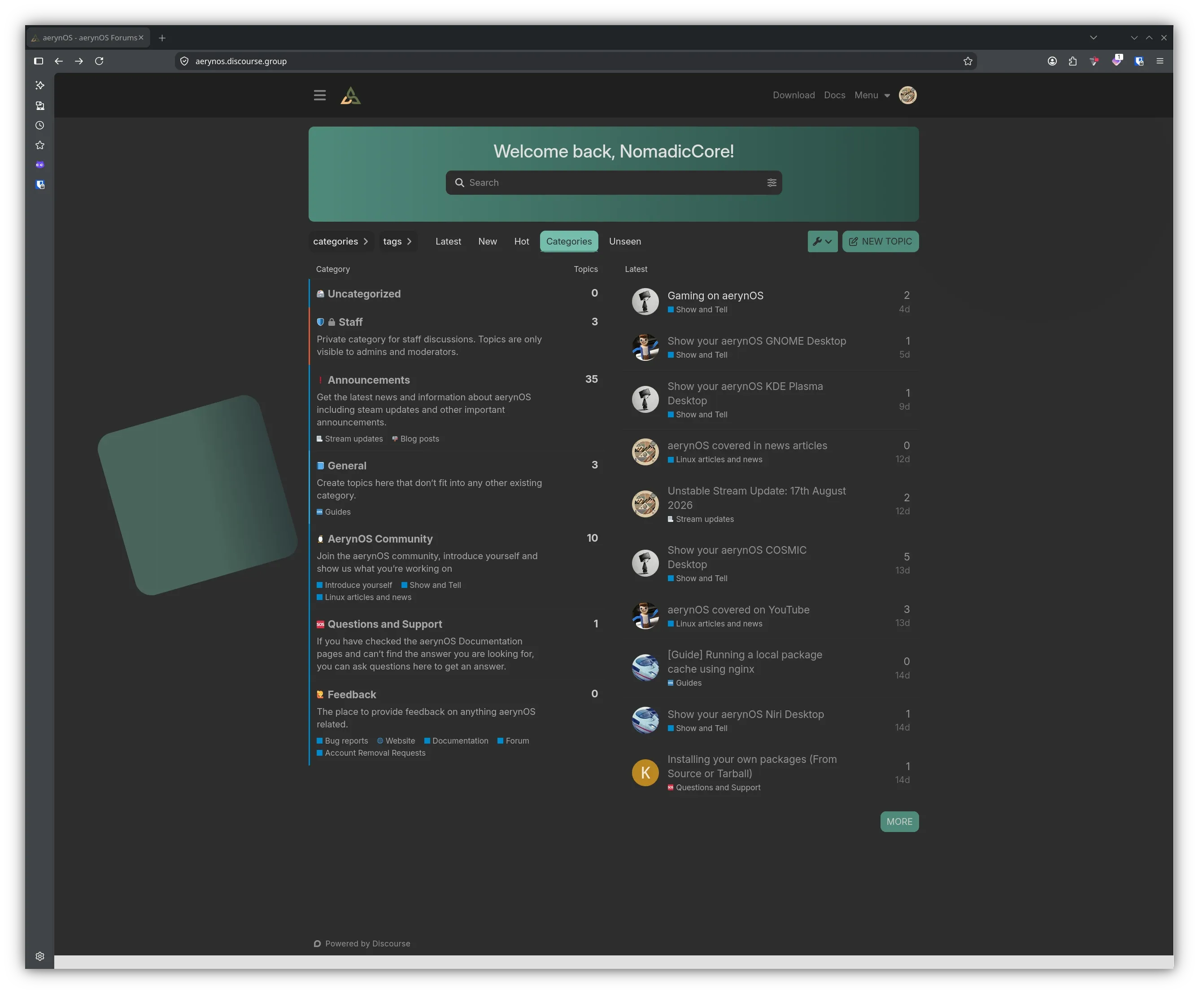1199x994 pixels.
Task: Open Staff category
Action: 350,322
